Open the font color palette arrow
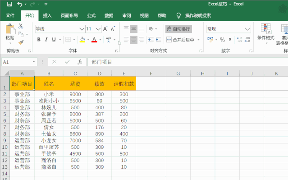 [101, 40]
